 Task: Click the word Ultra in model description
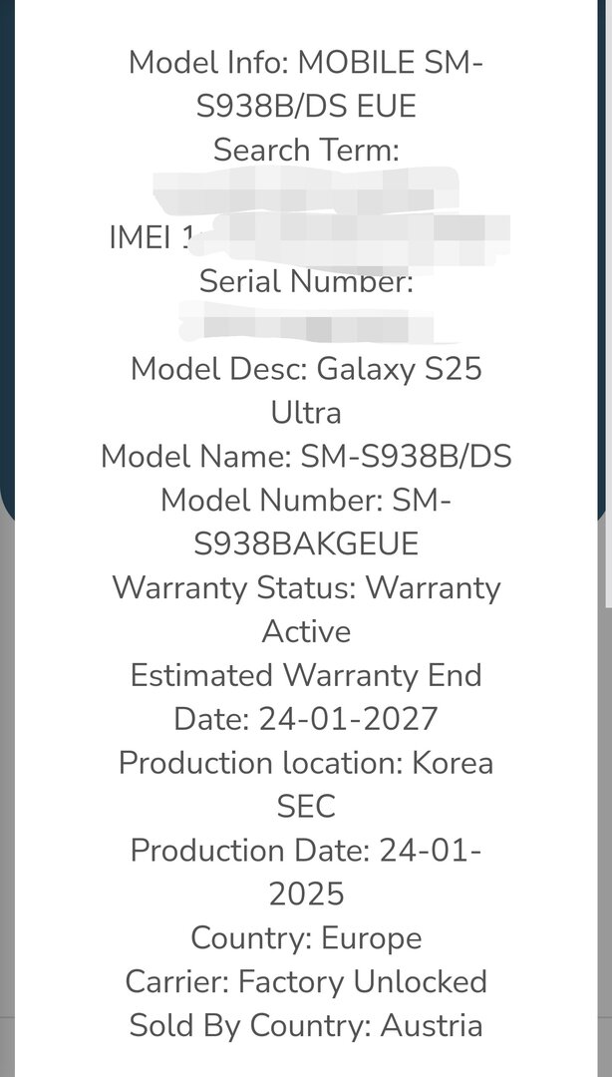(306, 413)
